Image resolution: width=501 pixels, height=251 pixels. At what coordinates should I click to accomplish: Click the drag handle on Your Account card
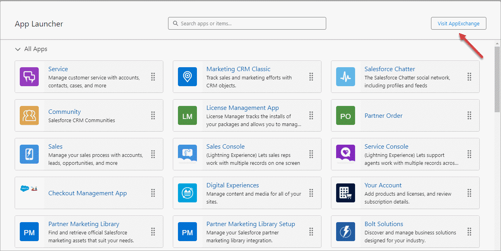(x=469, y=193)
